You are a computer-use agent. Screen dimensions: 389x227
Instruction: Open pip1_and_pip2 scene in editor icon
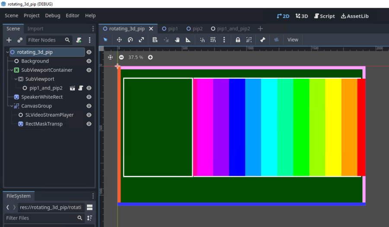(x=72, y=88)
